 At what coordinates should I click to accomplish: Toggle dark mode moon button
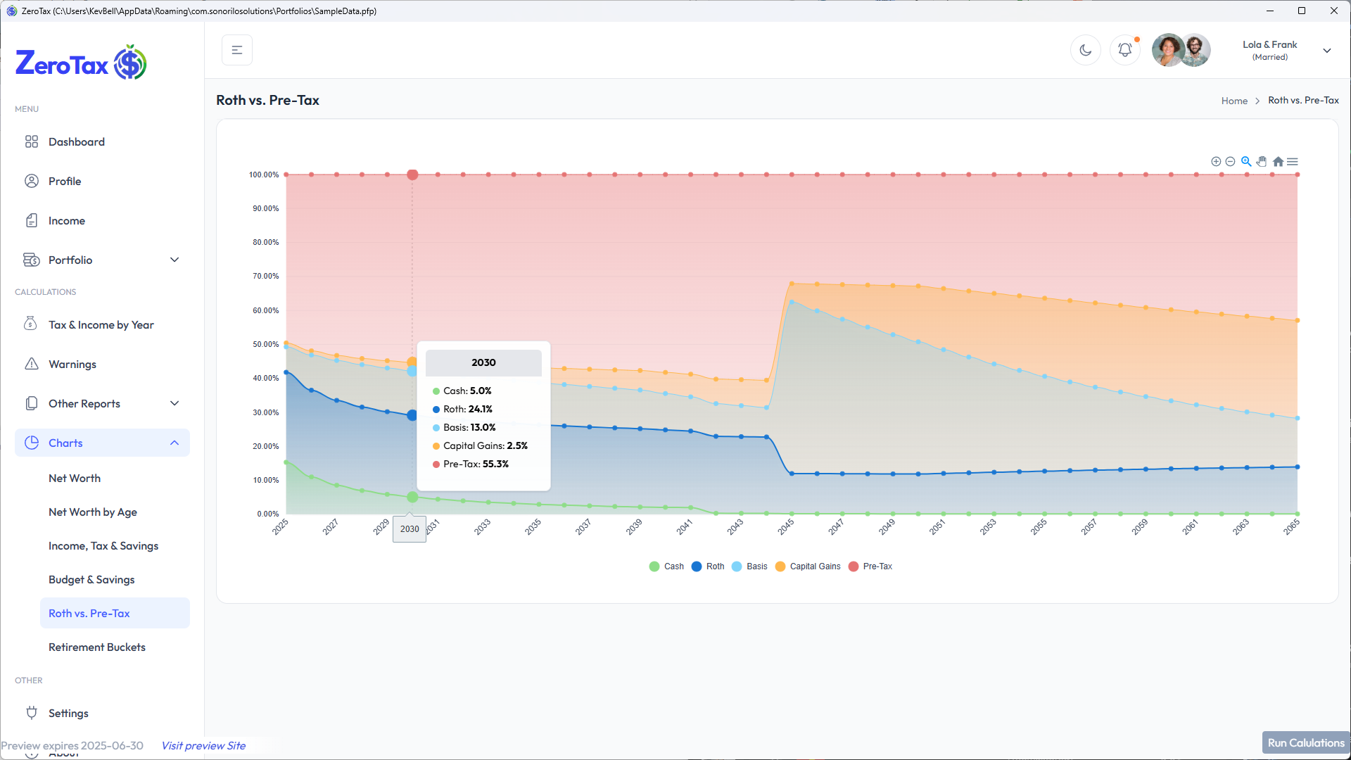[x=1085, y=50]
